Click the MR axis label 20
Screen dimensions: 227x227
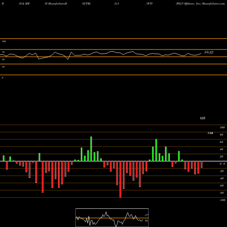point(222,157)
